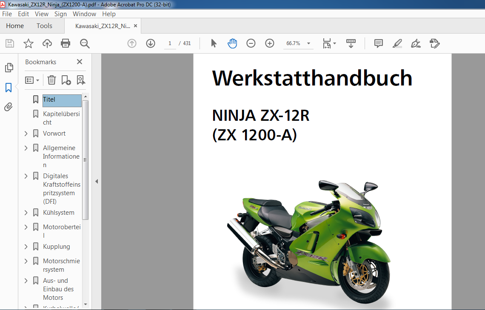The image size is (485, 310).
Task: Click the bookmarks panel scrollbar thumb
Action: [86, 160]
